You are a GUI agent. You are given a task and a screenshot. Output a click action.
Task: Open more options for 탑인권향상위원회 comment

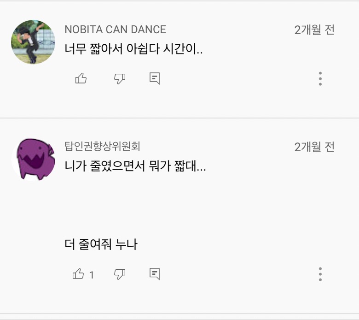[320, 274]
